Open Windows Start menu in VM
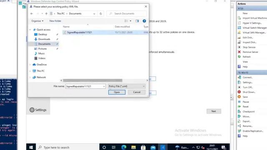Screen dimensions: 267x150 click(x=31, y=147)
